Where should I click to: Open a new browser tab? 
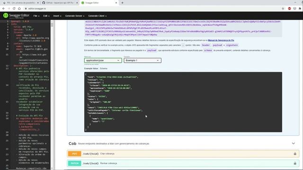coord(122,3)
